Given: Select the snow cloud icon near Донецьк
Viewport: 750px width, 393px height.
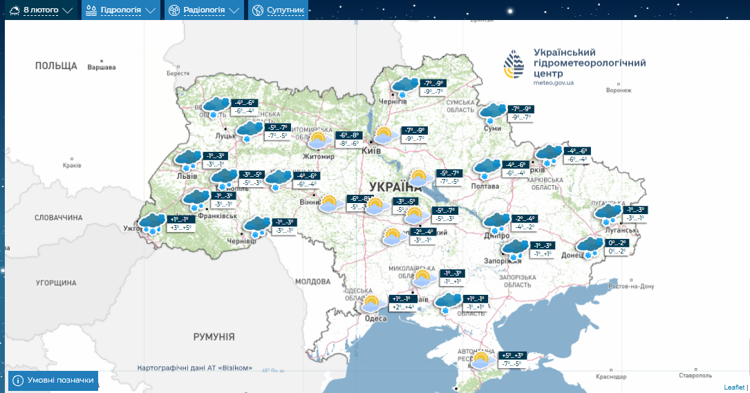Looking at the screenshot, I should 590,247.
